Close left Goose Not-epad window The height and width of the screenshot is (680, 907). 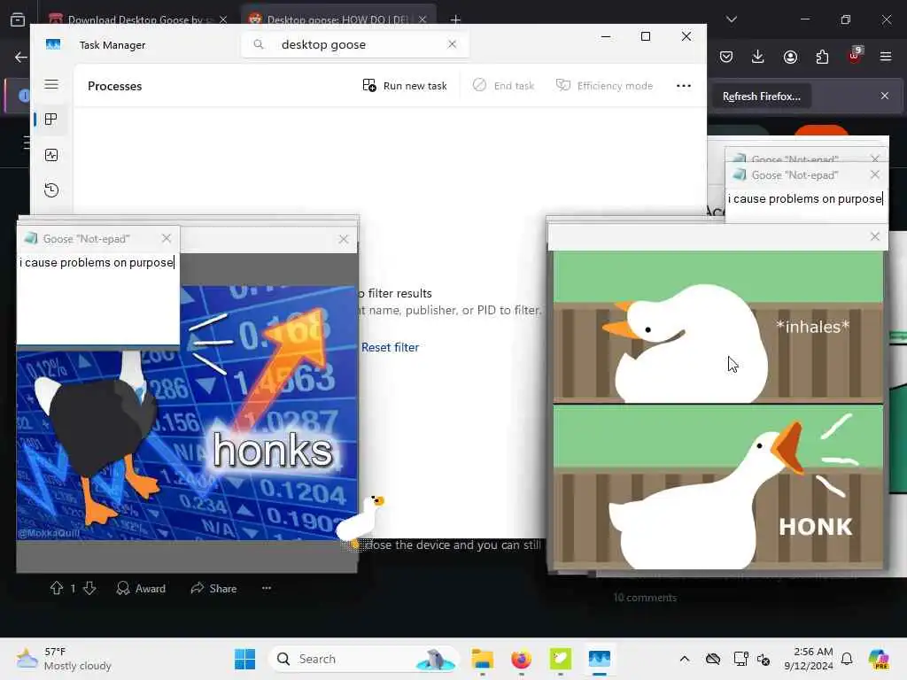coord(167,238)
